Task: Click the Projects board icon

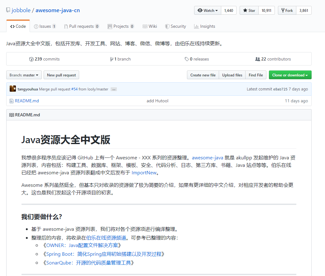Action: tap(110, 27)
